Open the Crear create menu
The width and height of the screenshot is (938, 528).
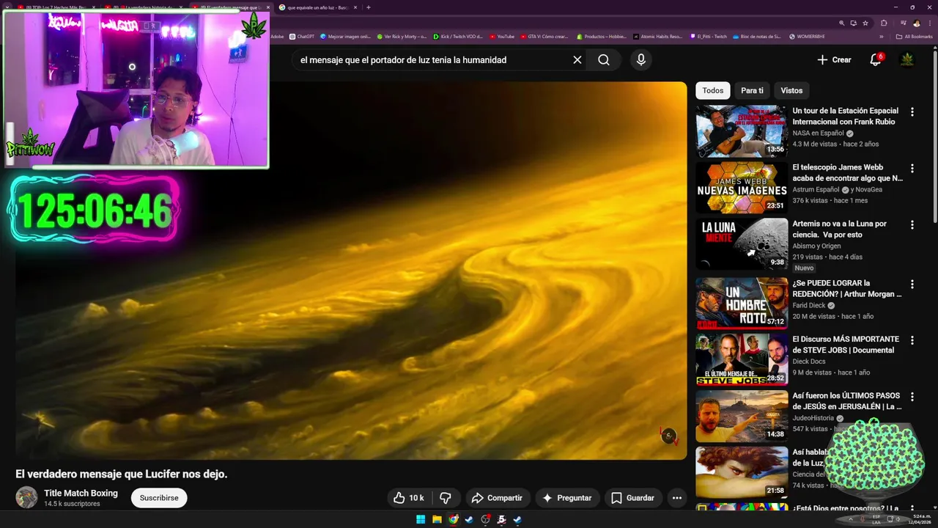835,60
